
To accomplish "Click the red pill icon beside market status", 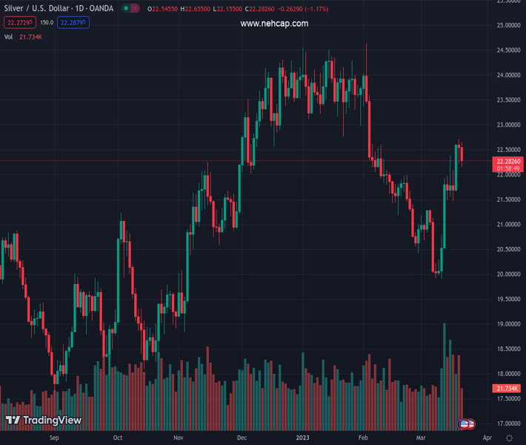I will tap(136, 9).
